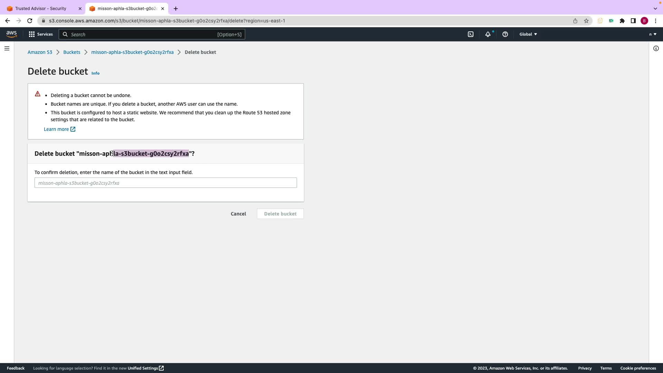Expand the Global region dropdown
This screenshot has height=373, width=663.
pyautogui.click(x=528, y=34)
